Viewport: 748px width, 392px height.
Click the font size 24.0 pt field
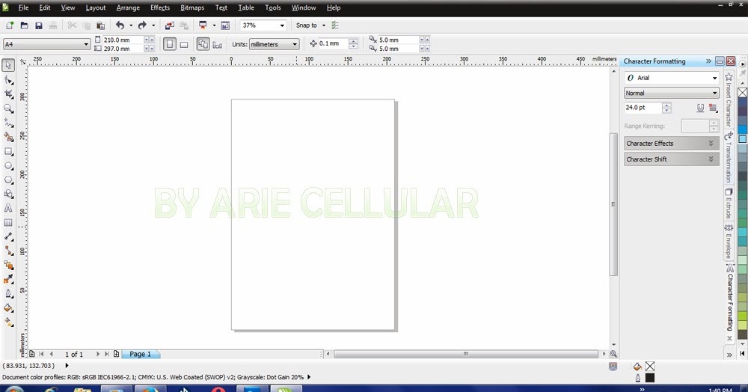pos(643,108)
